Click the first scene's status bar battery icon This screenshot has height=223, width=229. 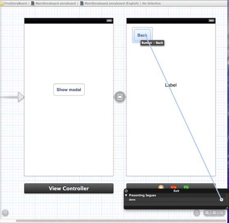(109, 20)
